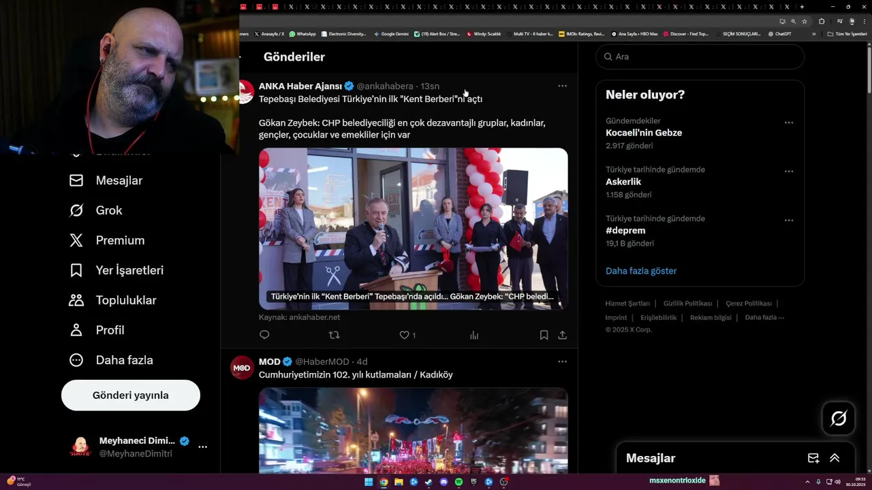This screenshot has width=872, height=490.
Task: Open Kadıköy celebration video thumbnail
Action: [x=413, y=430]
